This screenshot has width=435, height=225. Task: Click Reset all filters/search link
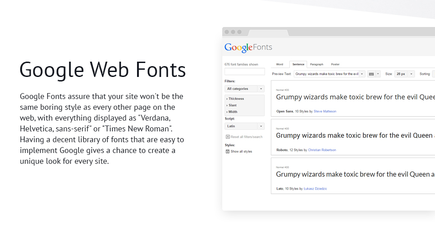point(247,137)
